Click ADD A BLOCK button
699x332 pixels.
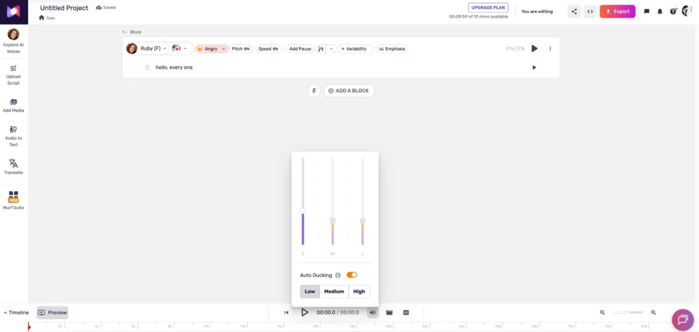click(x=349, y=91)
